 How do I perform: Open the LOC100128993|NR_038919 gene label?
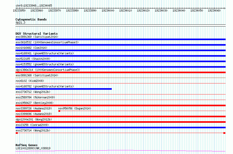pos(33,148)
